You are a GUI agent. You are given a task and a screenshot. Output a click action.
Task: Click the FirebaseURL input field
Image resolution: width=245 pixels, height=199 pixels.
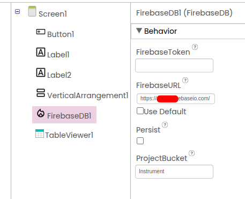click(176, 99)
